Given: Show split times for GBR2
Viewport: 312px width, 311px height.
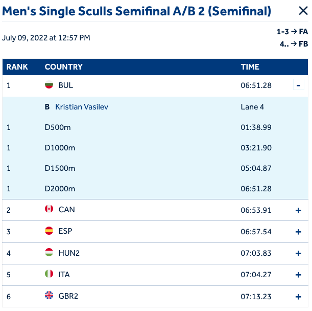Looking at the screenshot, I should 299,297.
